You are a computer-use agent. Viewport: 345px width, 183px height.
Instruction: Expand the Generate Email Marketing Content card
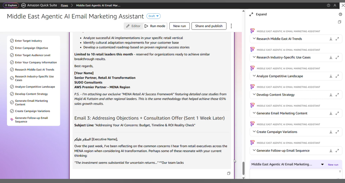tap(254, 113)
